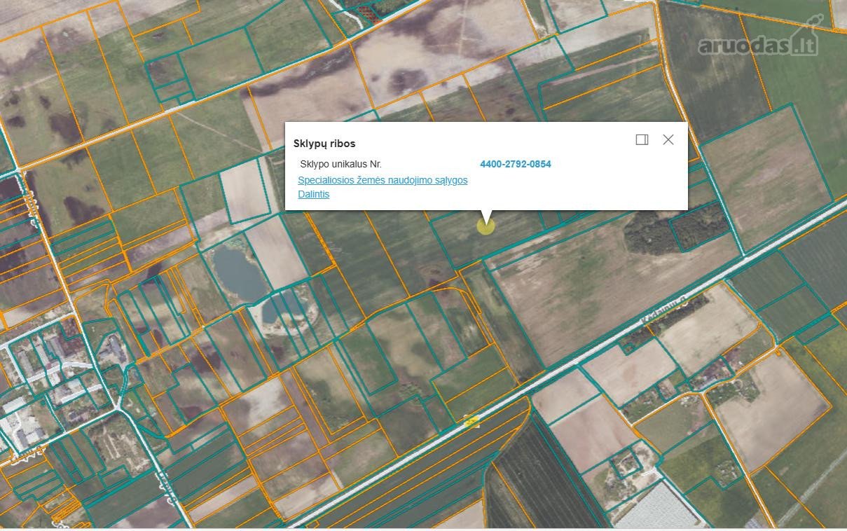The width and height of the screenshot is (847, 531).
Task: Click the Sklypo unikalus Nr. label
Action: [340, 164]
